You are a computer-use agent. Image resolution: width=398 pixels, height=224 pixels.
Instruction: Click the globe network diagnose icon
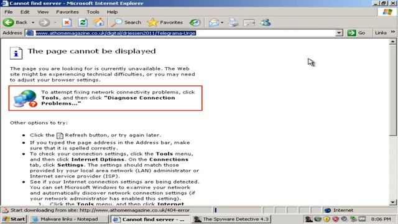point(25,98)
